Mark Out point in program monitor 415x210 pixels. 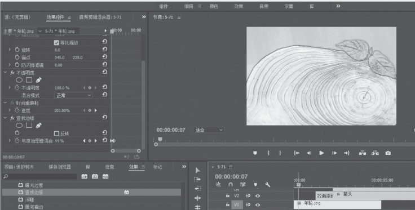(x=280, y=153)
